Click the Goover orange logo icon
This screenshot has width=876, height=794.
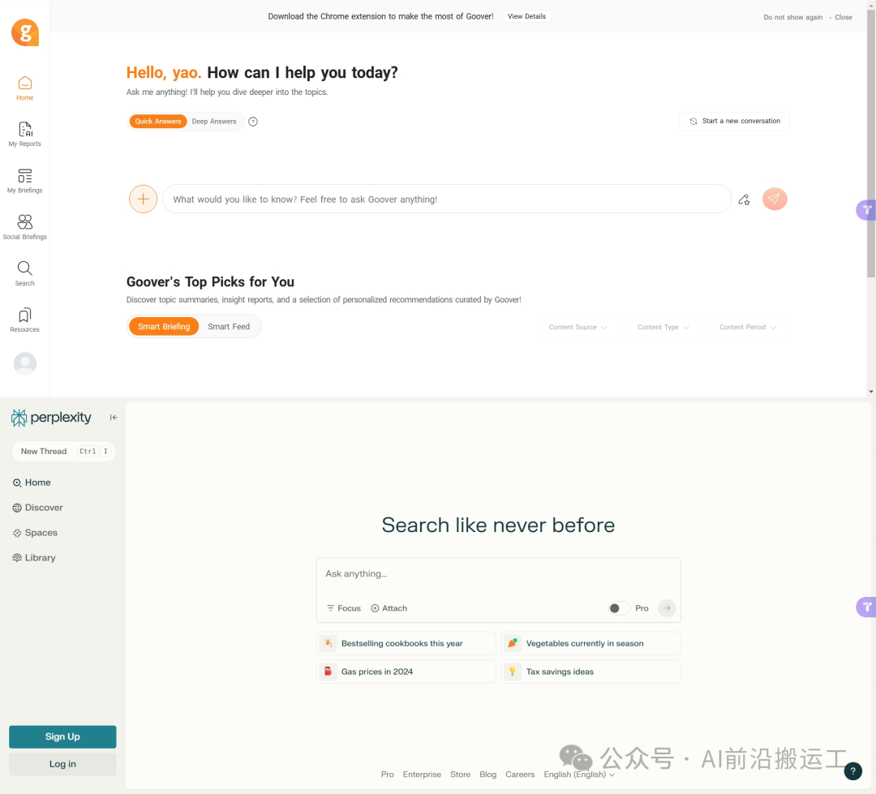25,32
